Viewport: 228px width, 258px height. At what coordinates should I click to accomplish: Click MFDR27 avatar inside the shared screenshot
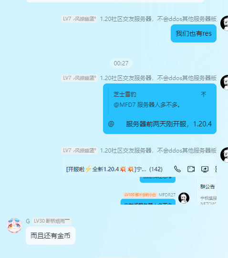coord(184,198)
